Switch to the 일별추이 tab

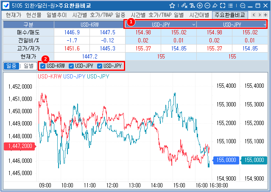56,15
